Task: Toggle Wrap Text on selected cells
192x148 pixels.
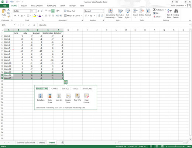Action: [x=70, y=11]
